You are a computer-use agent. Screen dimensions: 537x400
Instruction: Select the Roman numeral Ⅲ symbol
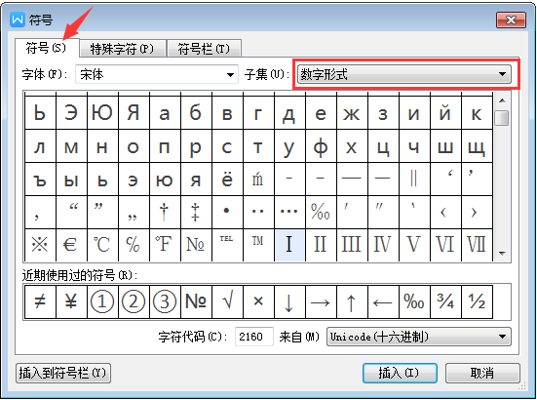[352, 245]
